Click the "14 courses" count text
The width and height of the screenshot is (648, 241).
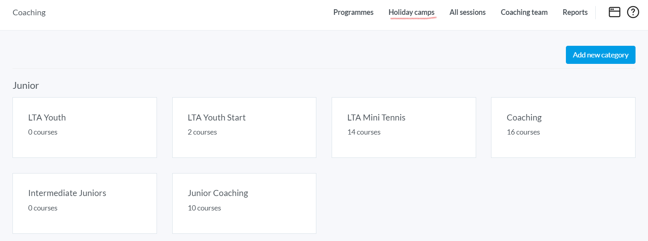(364, 132)
